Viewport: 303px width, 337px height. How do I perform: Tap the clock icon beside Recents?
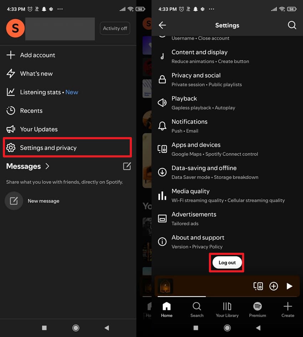[11, 111]
